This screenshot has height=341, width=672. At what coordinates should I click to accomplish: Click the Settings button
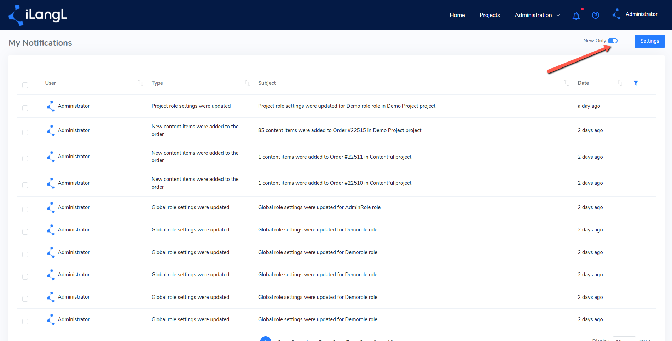[649, 41]
